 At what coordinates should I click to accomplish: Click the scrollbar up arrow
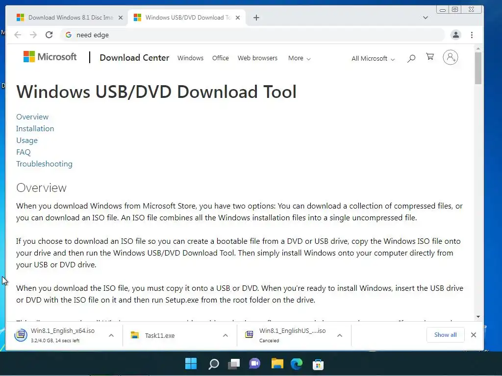tap(478, 48)
